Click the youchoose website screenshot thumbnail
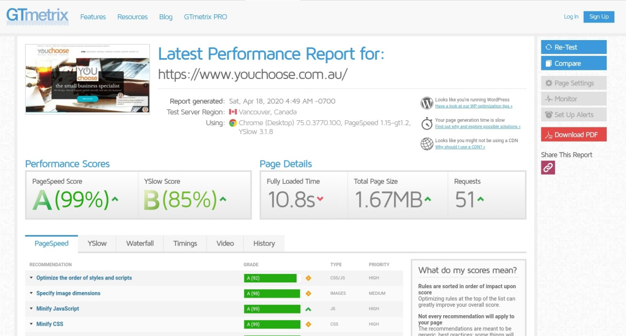This screenshot has width=626, height=336. coord(88,79)
